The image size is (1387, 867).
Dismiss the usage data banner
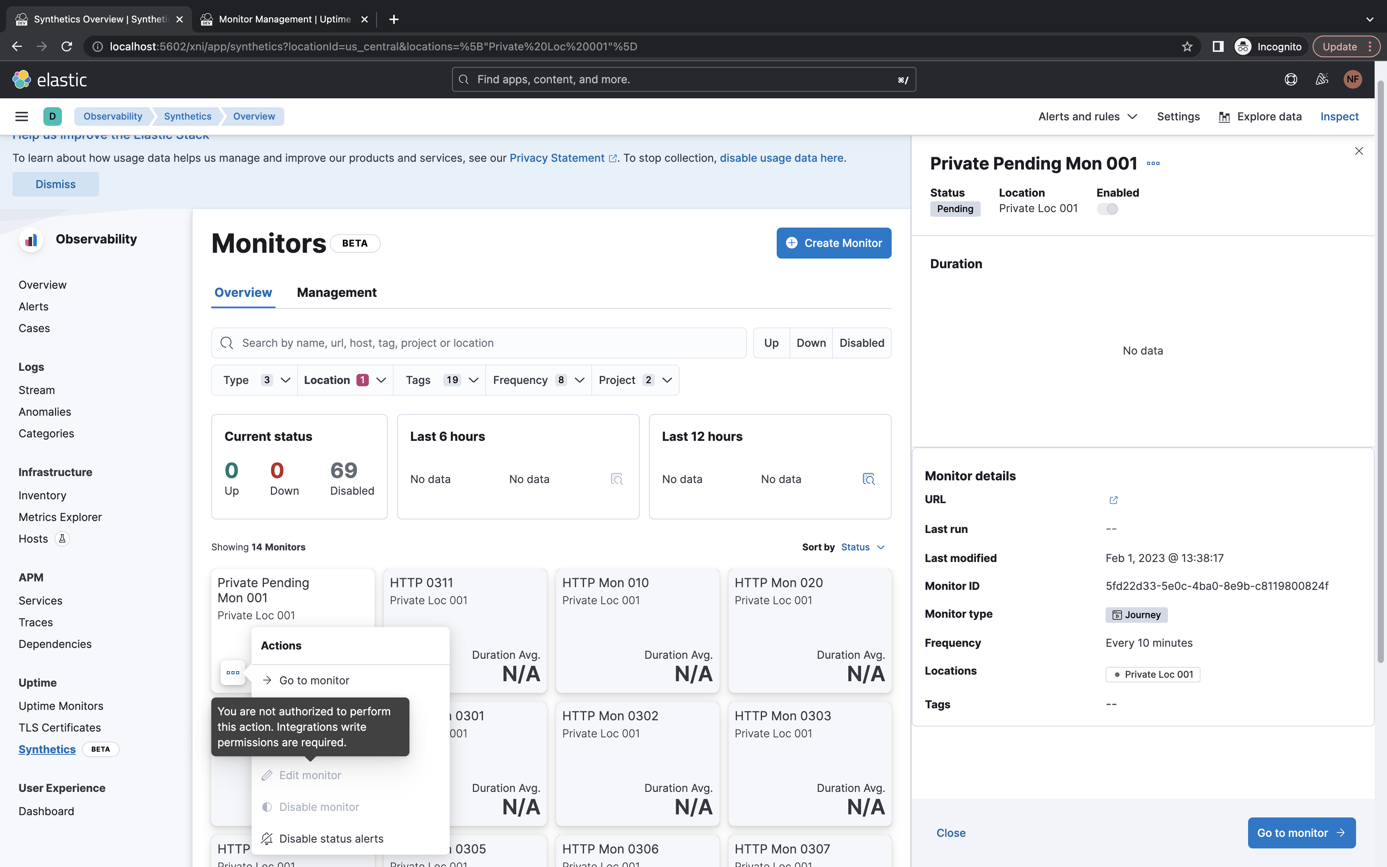pyautogui.click(x=55, y=184)
